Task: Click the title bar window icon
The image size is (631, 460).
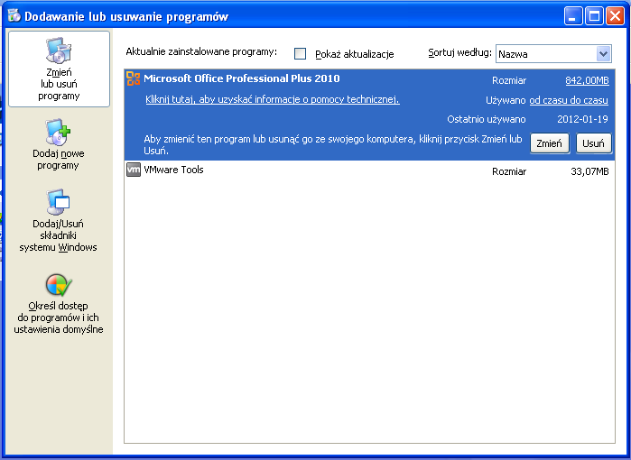Action: pyautogui.click(x=14, y=15)
